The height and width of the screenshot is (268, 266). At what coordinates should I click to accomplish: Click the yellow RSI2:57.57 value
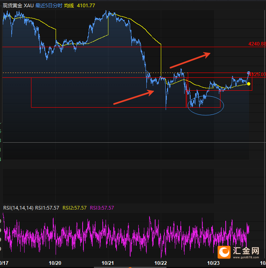pyautogui.click(x=75, y=208)
